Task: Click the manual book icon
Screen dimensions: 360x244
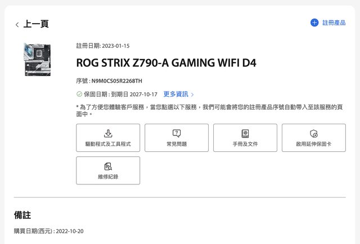Action: (245, 133)
